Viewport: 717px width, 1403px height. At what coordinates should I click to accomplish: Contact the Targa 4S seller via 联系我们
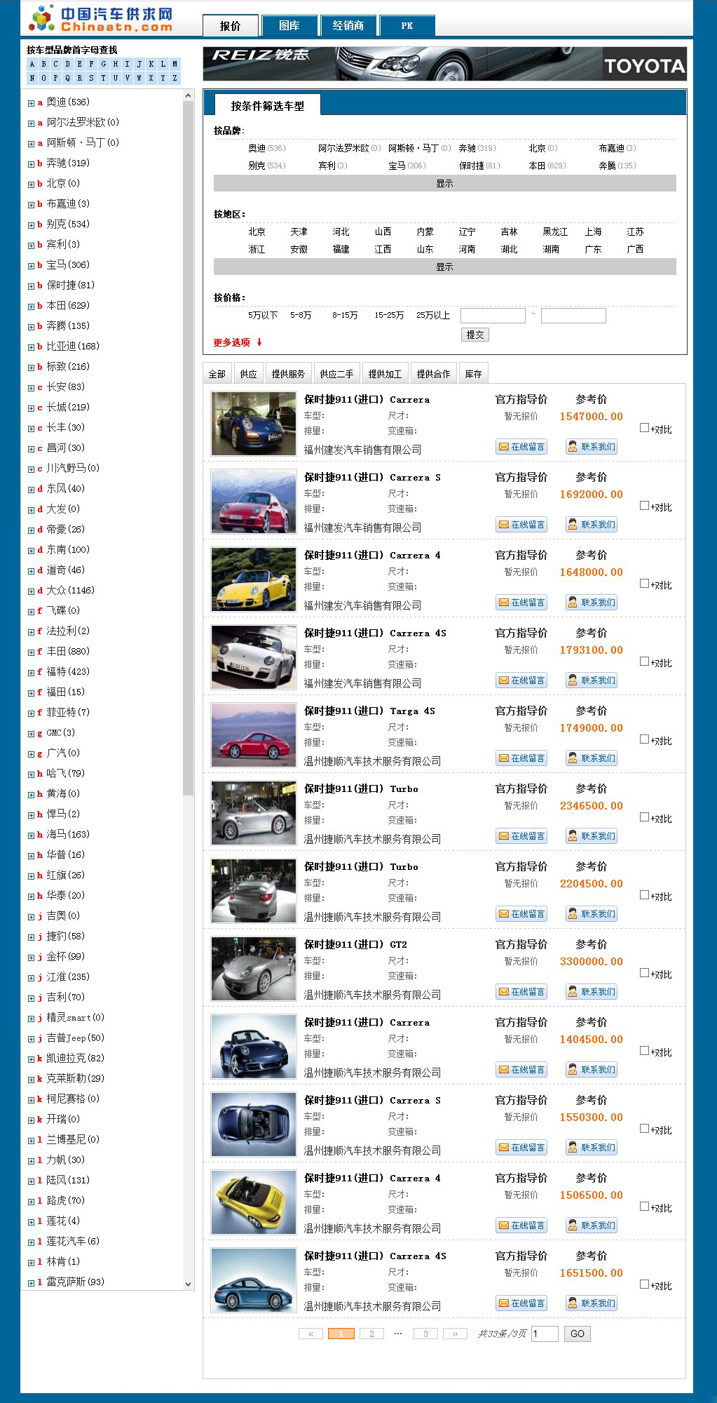coord(592,758)
